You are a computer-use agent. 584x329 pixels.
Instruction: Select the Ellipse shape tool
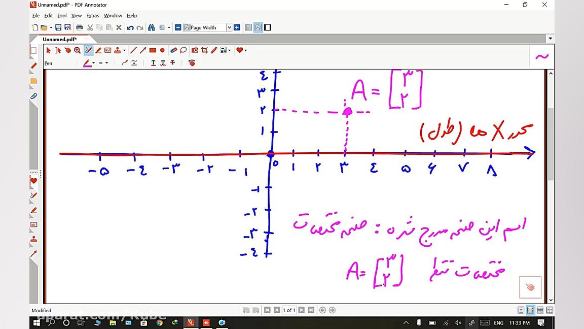tap(162, 50)
